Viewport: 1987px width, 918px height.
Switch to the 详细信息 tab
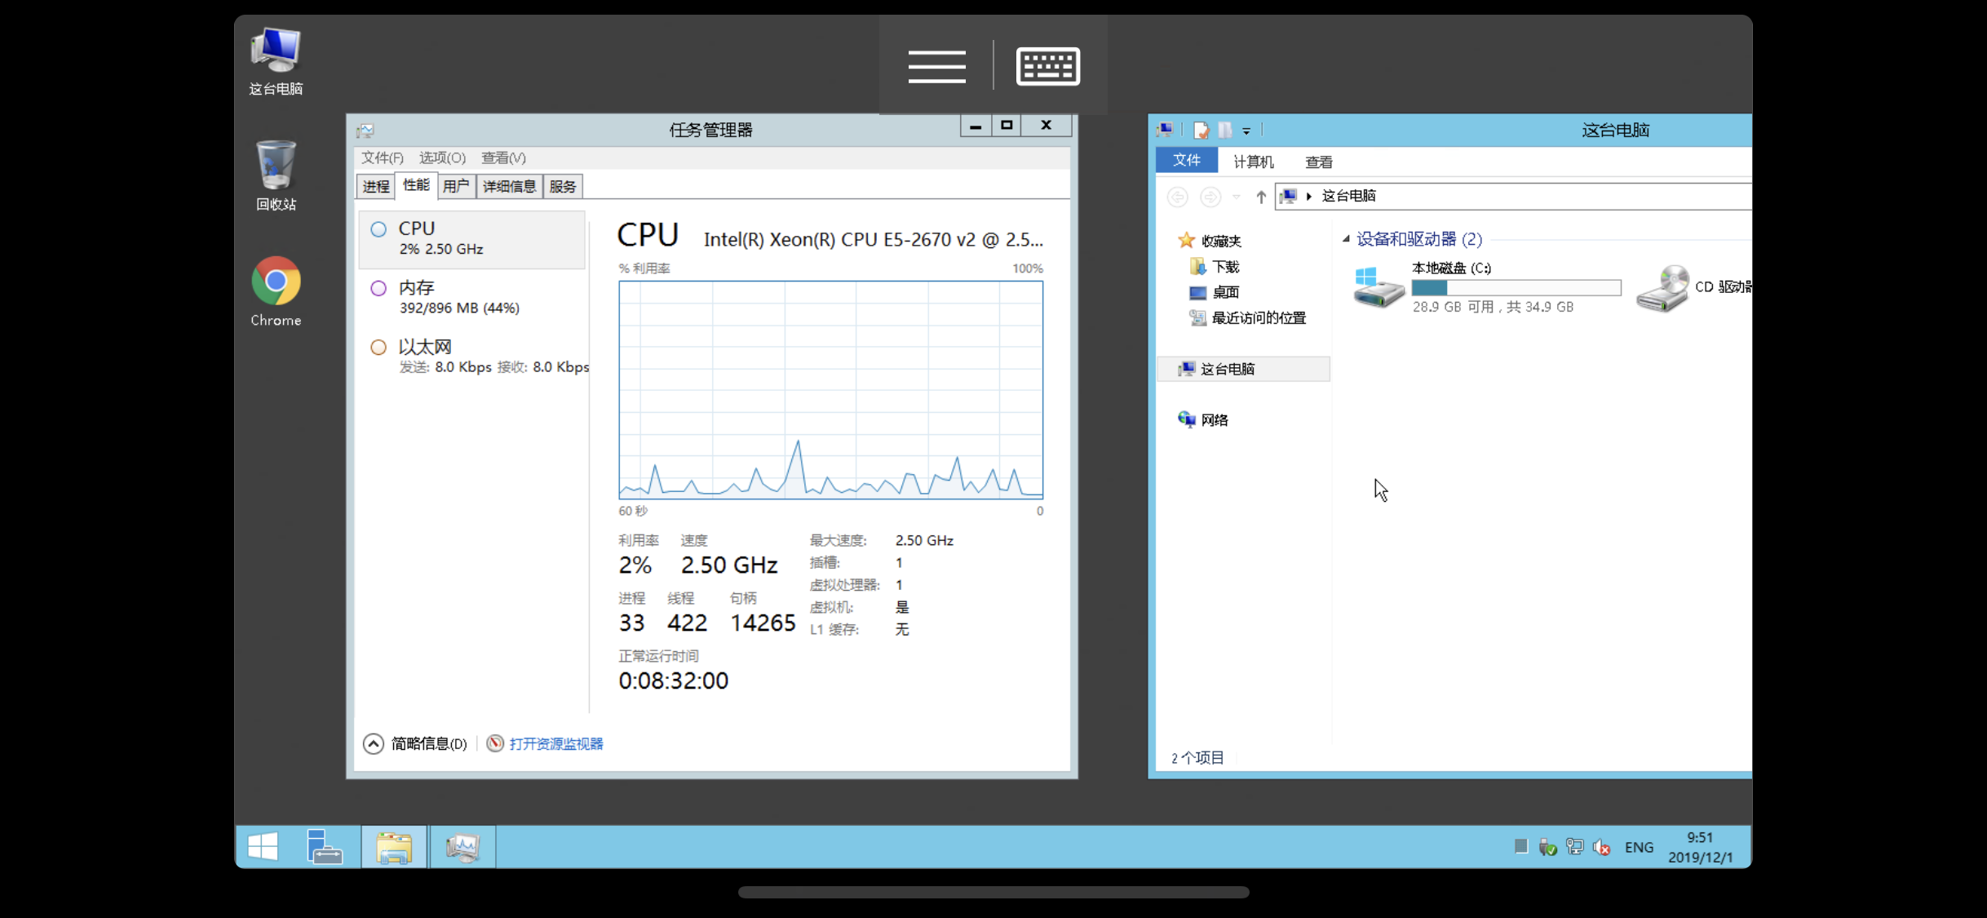(509, 187)
